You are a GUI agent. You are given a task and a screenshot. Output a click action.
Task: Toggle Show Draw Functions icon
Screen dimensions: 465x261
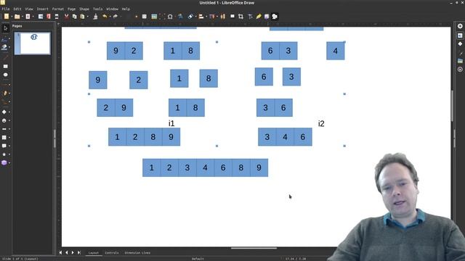(x=275, y=17)
